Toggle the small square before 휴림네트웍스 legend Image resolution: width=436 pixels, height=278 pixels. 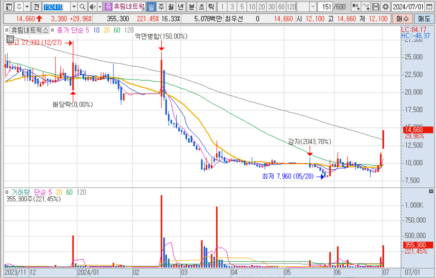click(x=7, y=30)
